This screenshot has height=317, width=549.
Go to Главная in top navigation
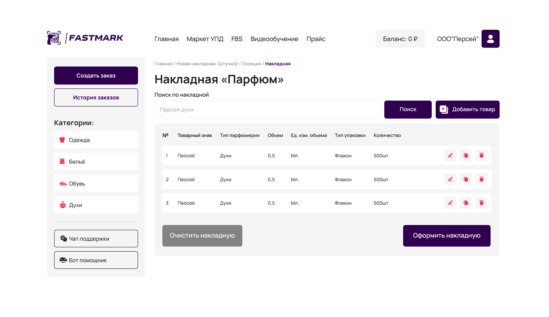167,39
